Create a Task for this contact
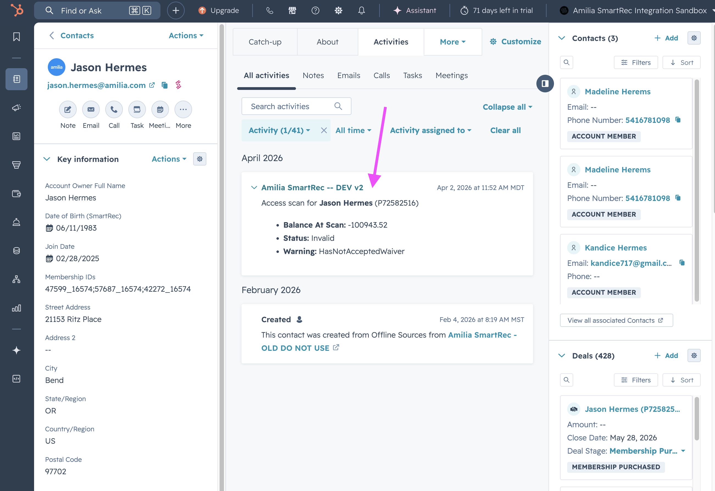This screenshot has width=715, height=491. click(x=137, y=110)
